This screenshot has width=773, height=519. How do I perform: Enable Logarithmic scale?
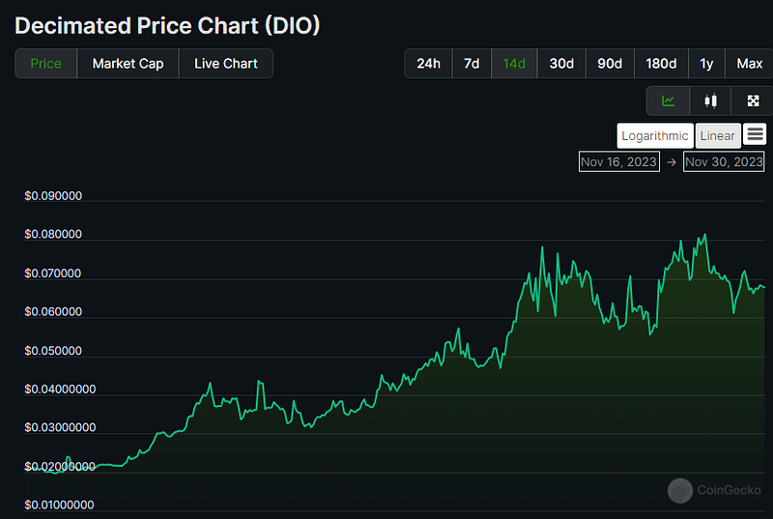coord(655,135)
